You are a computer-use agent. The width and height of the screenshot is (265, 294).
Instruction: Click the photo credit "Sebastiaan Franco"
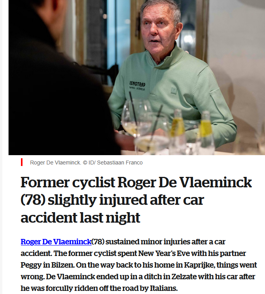point(121,163)
